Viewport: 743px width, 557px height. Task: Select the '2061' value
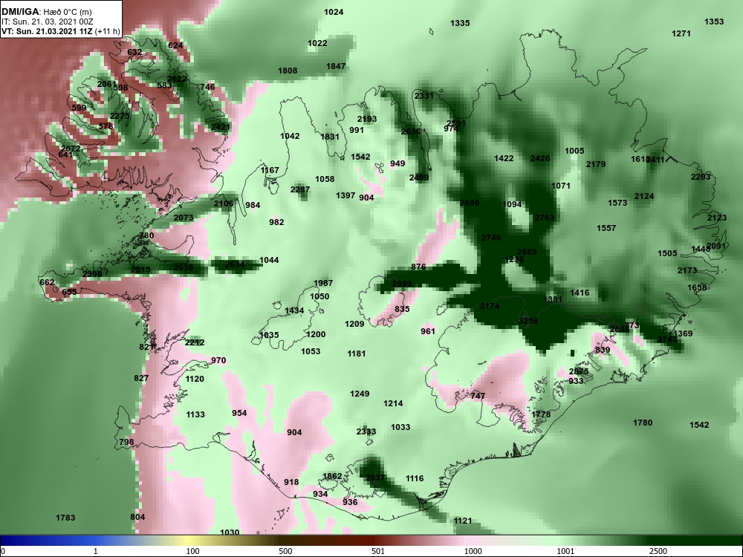(x=106, y=84)
